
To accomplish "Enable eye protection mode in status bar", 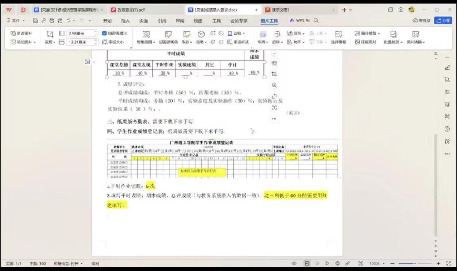I will click(294, 263).
